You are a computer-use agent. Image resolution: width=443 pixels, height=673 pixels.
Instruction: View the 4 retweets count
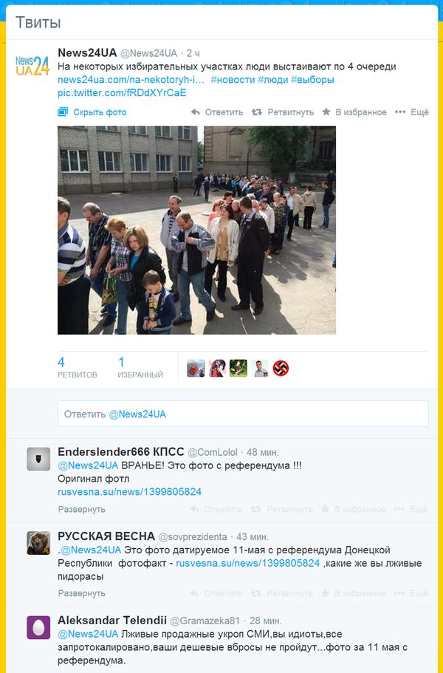pos(78,368)
